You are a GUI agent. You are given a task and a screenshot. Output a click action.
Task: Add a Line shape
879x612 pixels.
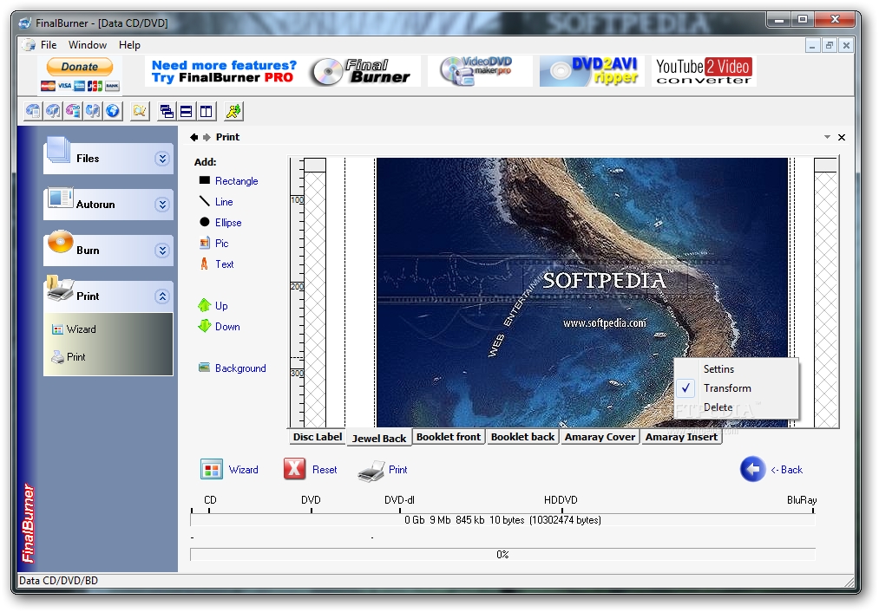pos(216,202)
